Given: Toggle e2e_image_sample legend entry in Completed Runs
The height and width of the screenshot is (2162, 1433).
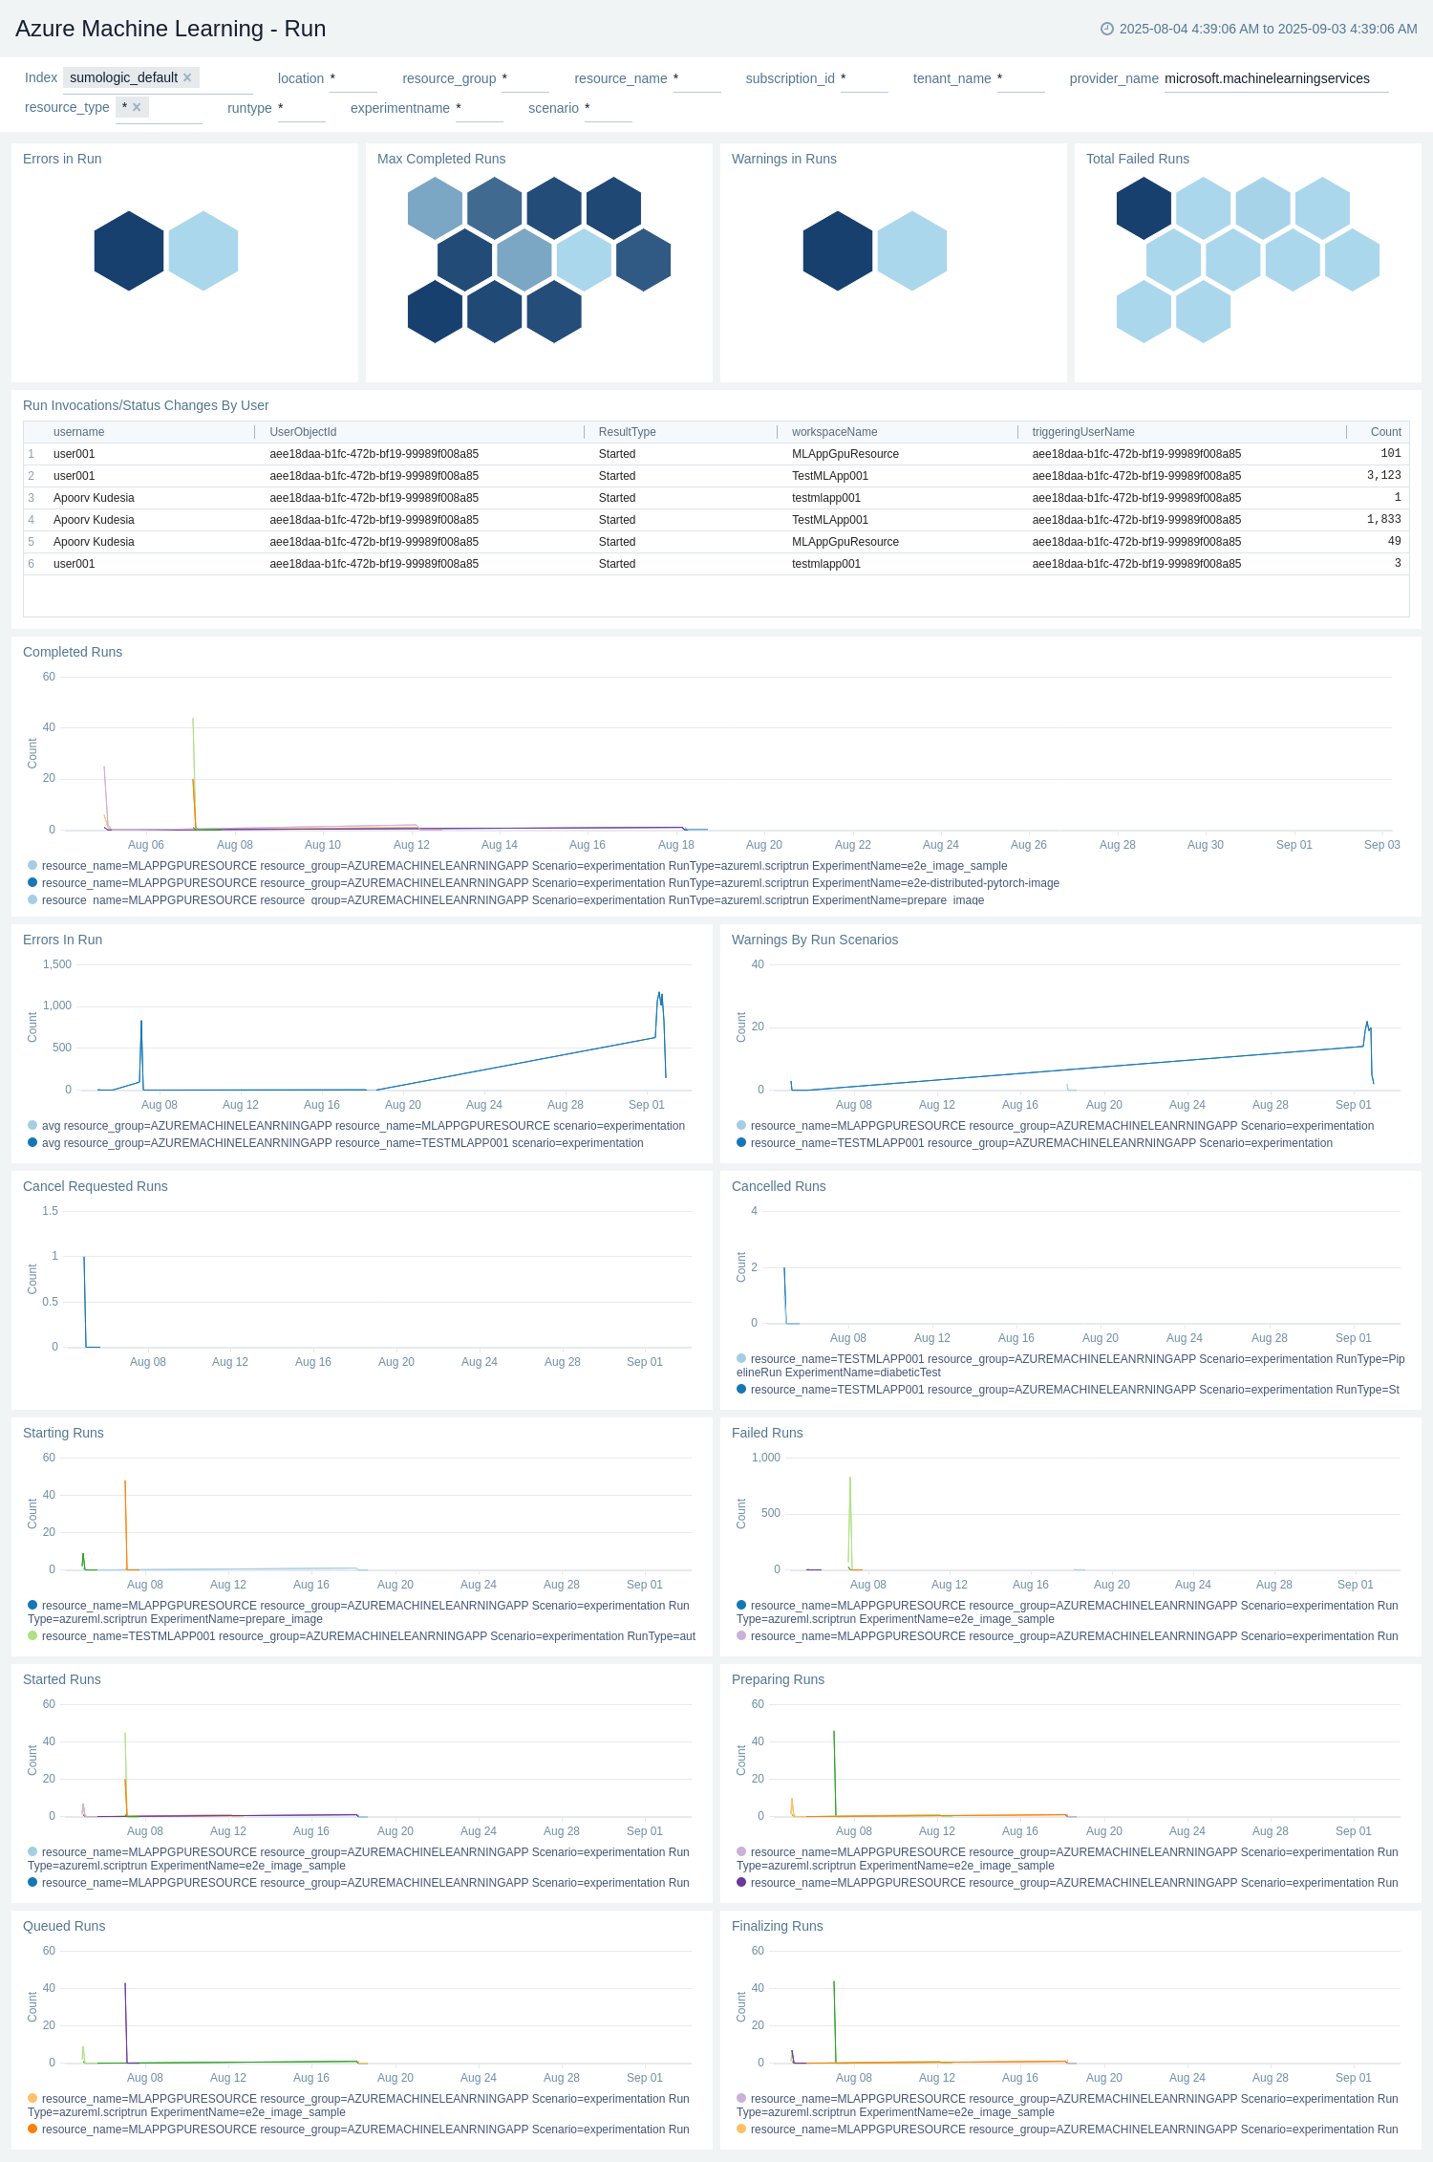Looking at the screenshot, I should pos(518,866).
